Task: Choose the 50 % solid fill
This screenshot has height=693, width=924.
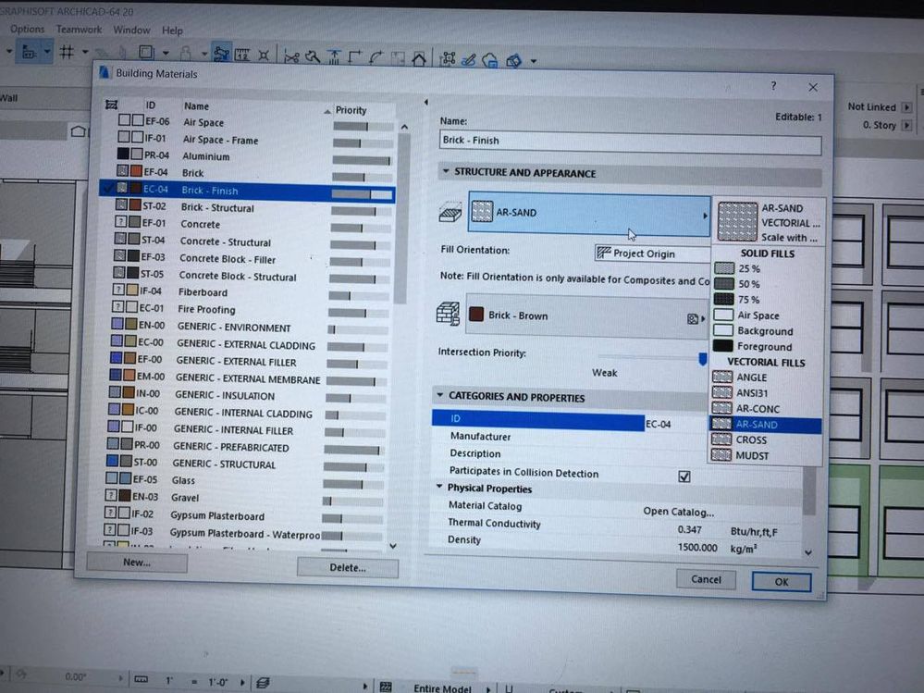Action: (x=766, y=283)
